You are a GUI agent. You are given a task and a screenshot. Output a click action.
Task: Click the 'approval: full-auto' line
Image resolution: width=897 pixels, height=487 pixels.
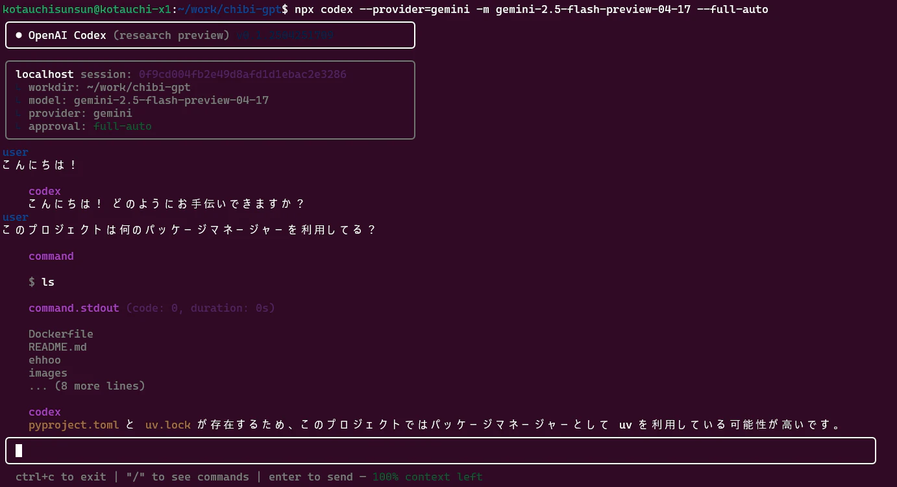pyautogui.click(x=90, y=126)
